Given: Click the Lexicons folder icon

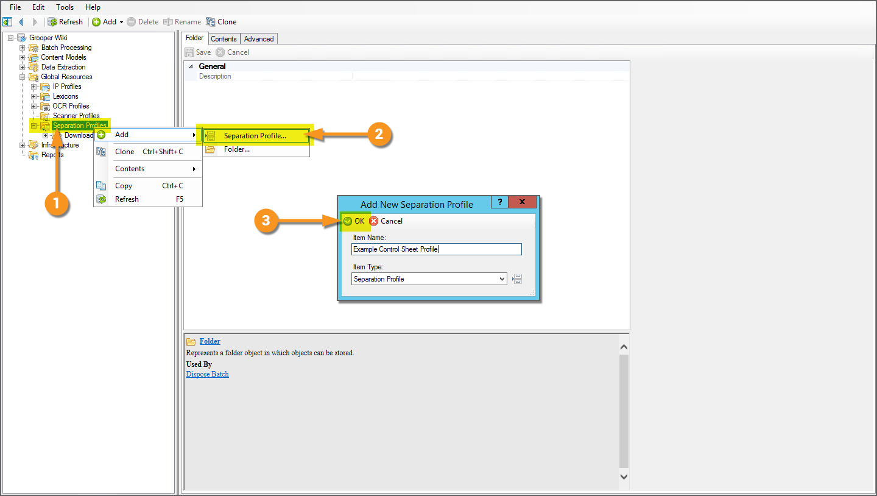Looking at the screenshot, I should tap(45, 96).
